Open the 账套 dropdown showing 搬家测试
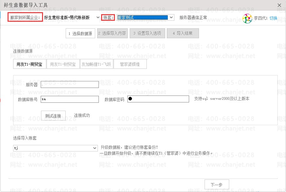Image resolution: width=286 pixels, height=192 pixels. click(x=145, y=17)
